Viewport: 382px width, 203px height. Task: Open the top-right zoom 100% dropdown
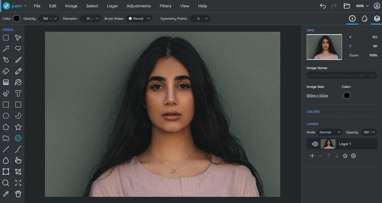[362, 6]
